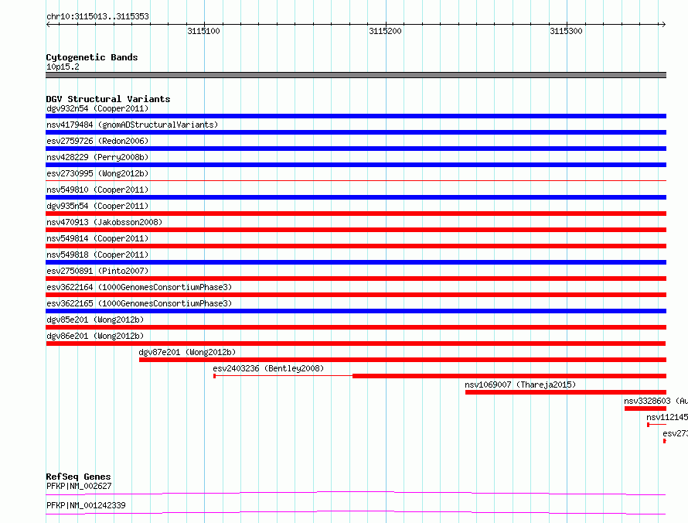Open the nsv549818 (Cooper2011) label

click(x=97, y=255)
